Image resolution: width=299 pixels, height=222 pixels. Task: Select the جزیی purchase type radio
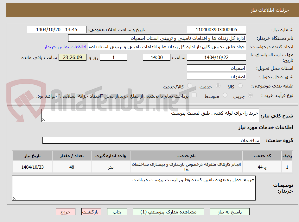click(x=250, y=95)
